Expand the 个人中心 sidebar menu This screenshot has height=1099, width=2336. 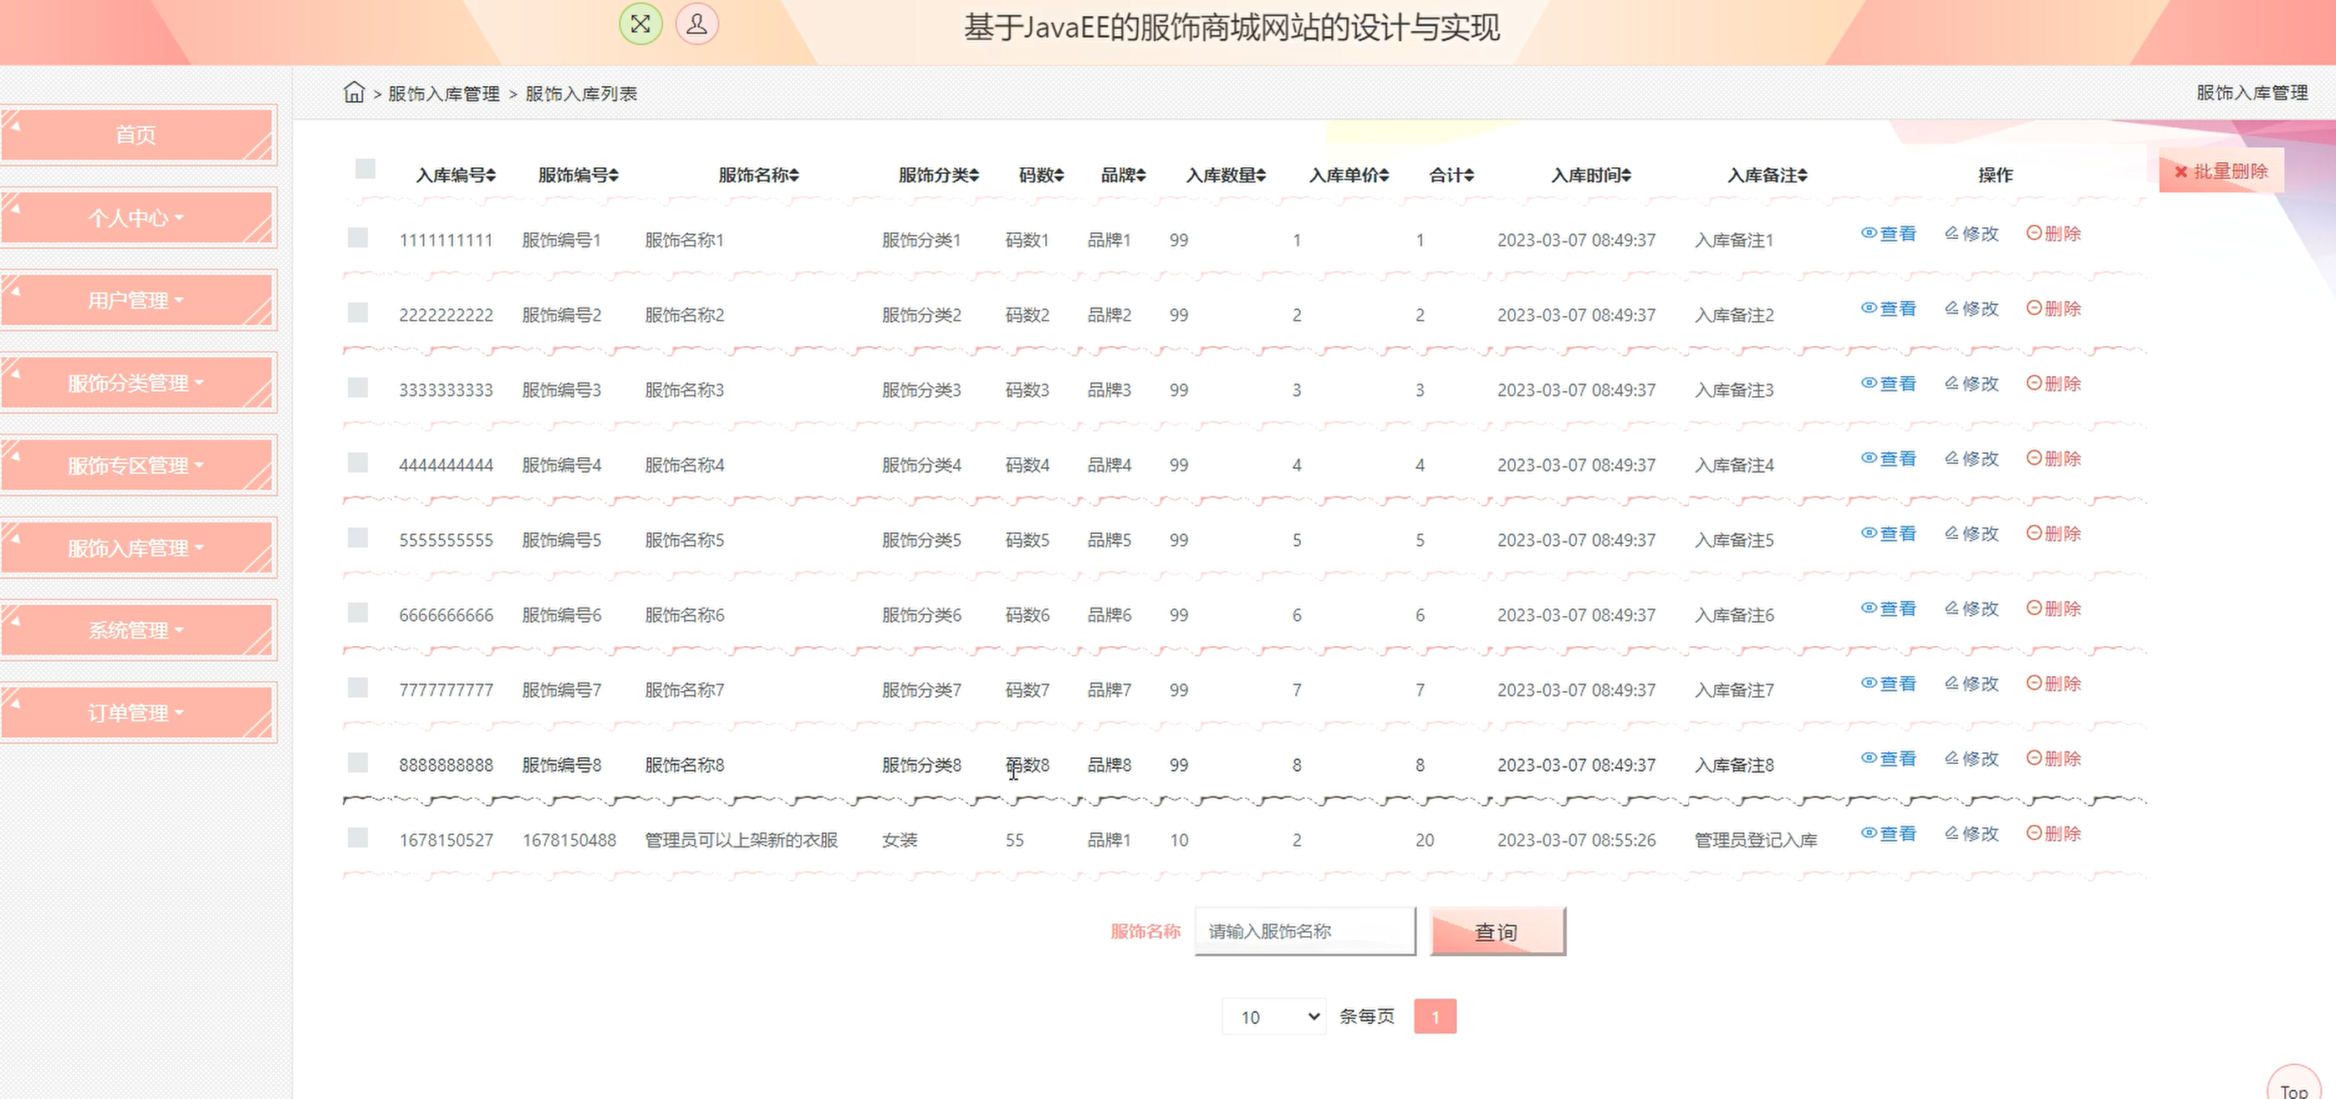tap(137, 217)
